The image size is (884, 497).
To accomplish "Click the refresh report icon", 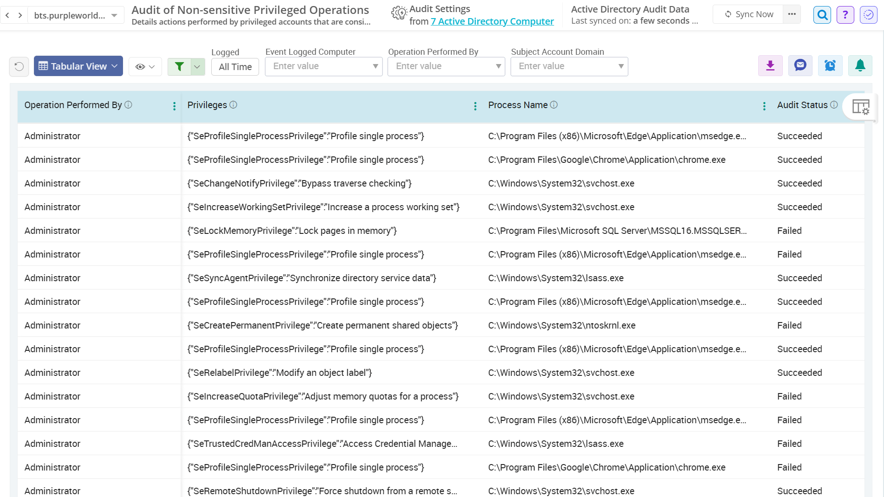I will click(19, 66).
